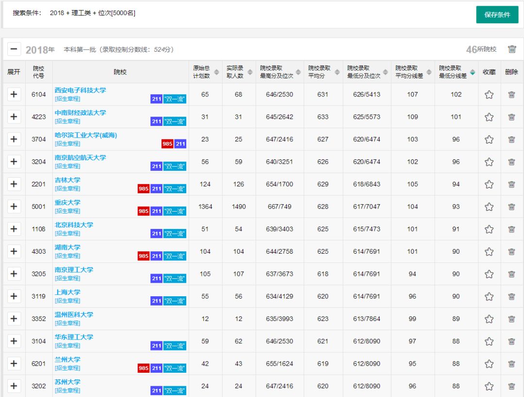Delete the 西安电子科技大学 row
The height and width of the screenshot is (397, 524).
coord(511,95)
